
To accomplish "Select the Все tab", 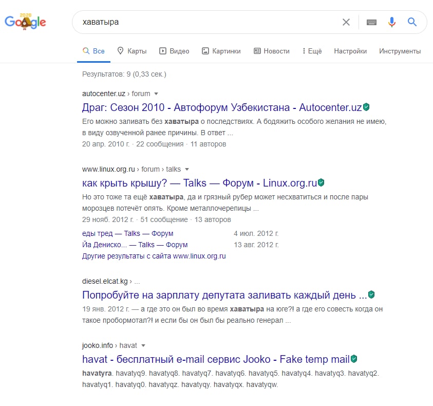I will click(93, 51).
